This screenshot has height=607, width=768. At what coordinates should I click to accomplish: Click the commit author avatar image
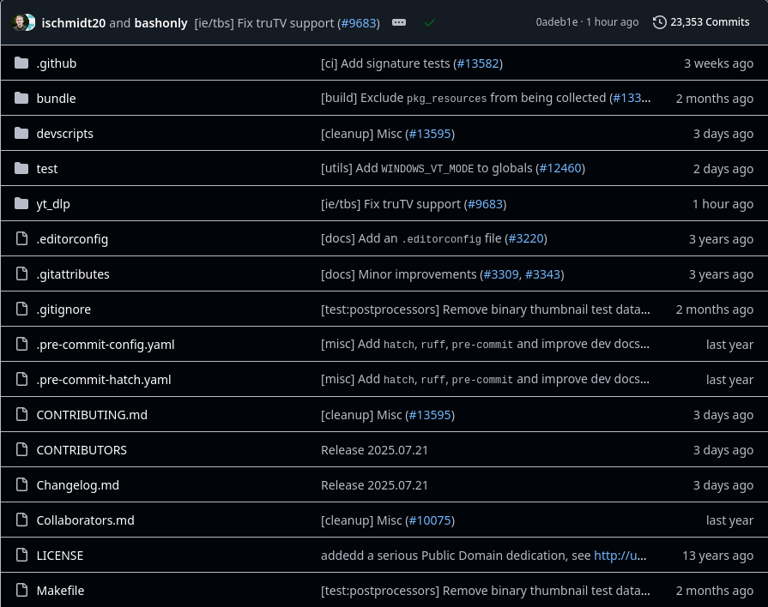[23, 22]
